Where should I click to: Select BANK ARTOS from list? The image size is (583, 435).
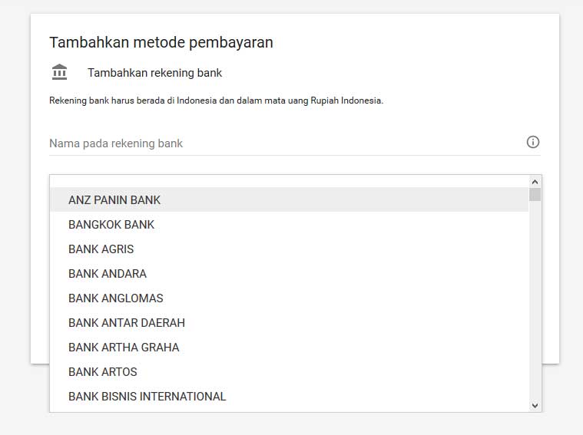[x=290, y=371]
